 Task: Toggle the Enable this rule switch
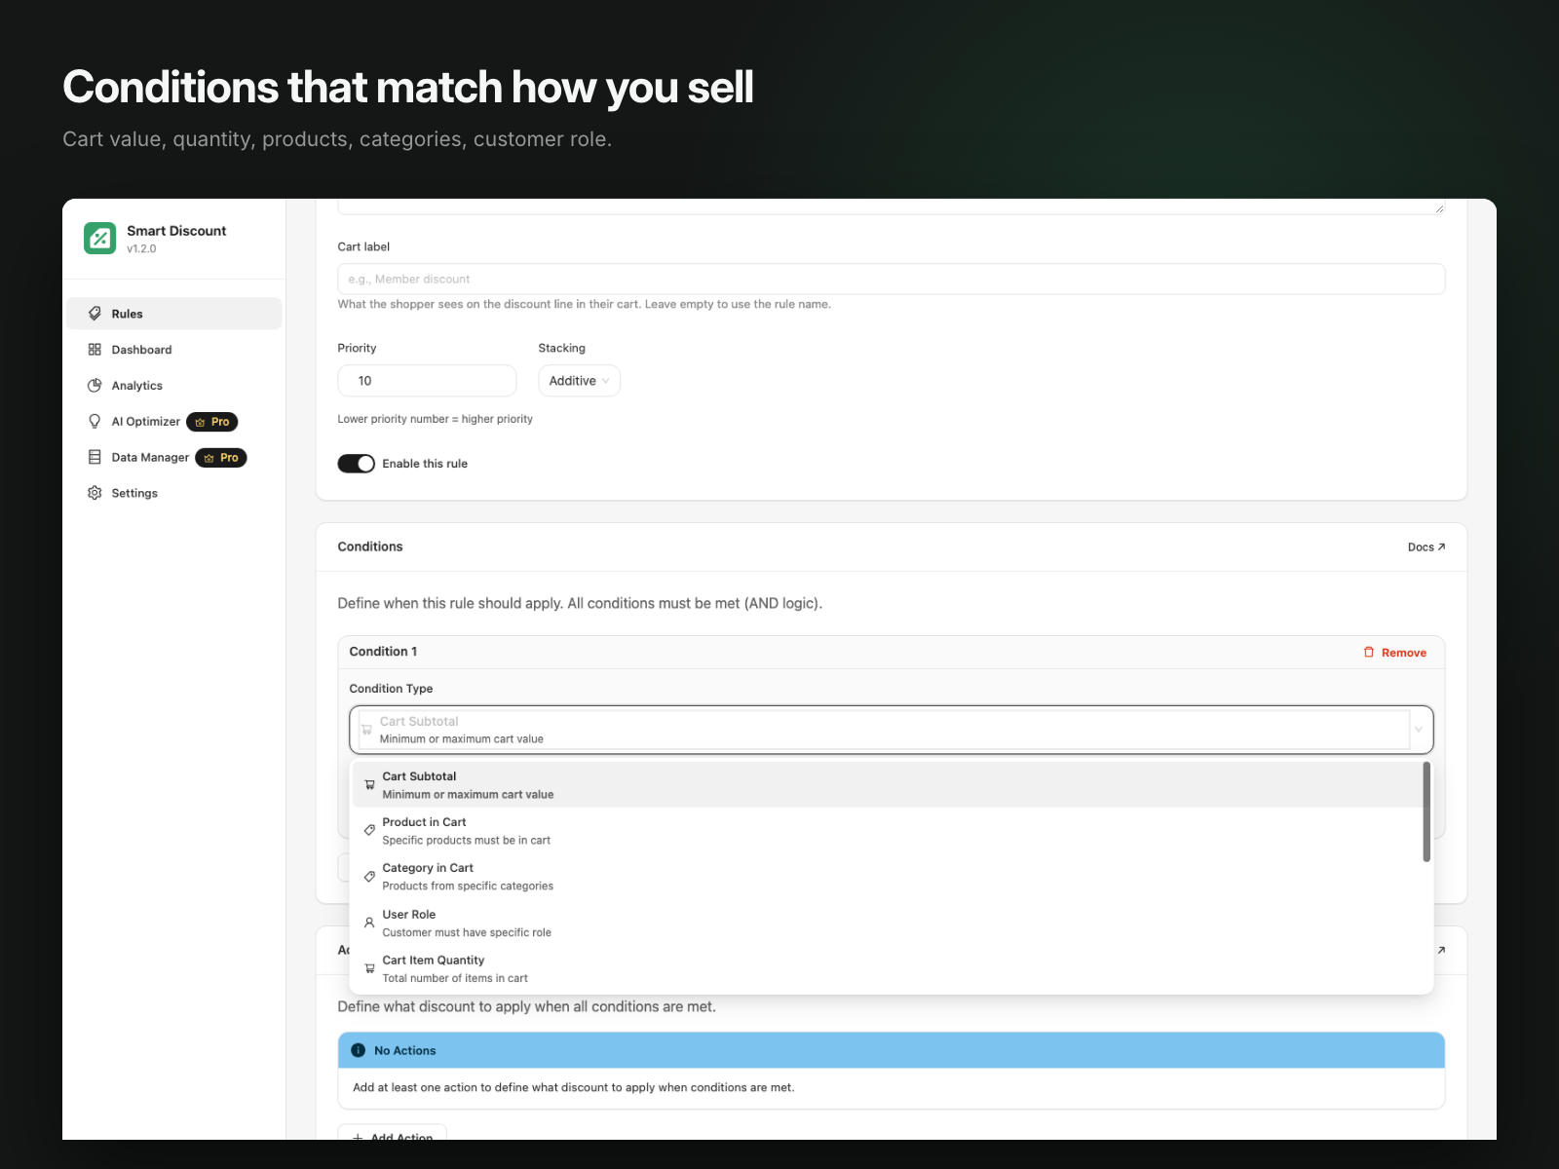pyautogui.click(x=357, y=464)
